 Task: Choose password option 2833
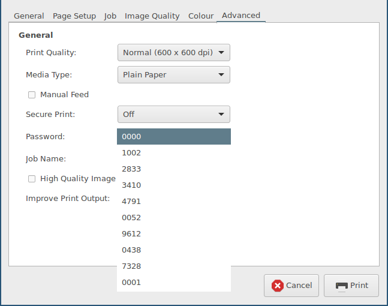pos(174,169)
